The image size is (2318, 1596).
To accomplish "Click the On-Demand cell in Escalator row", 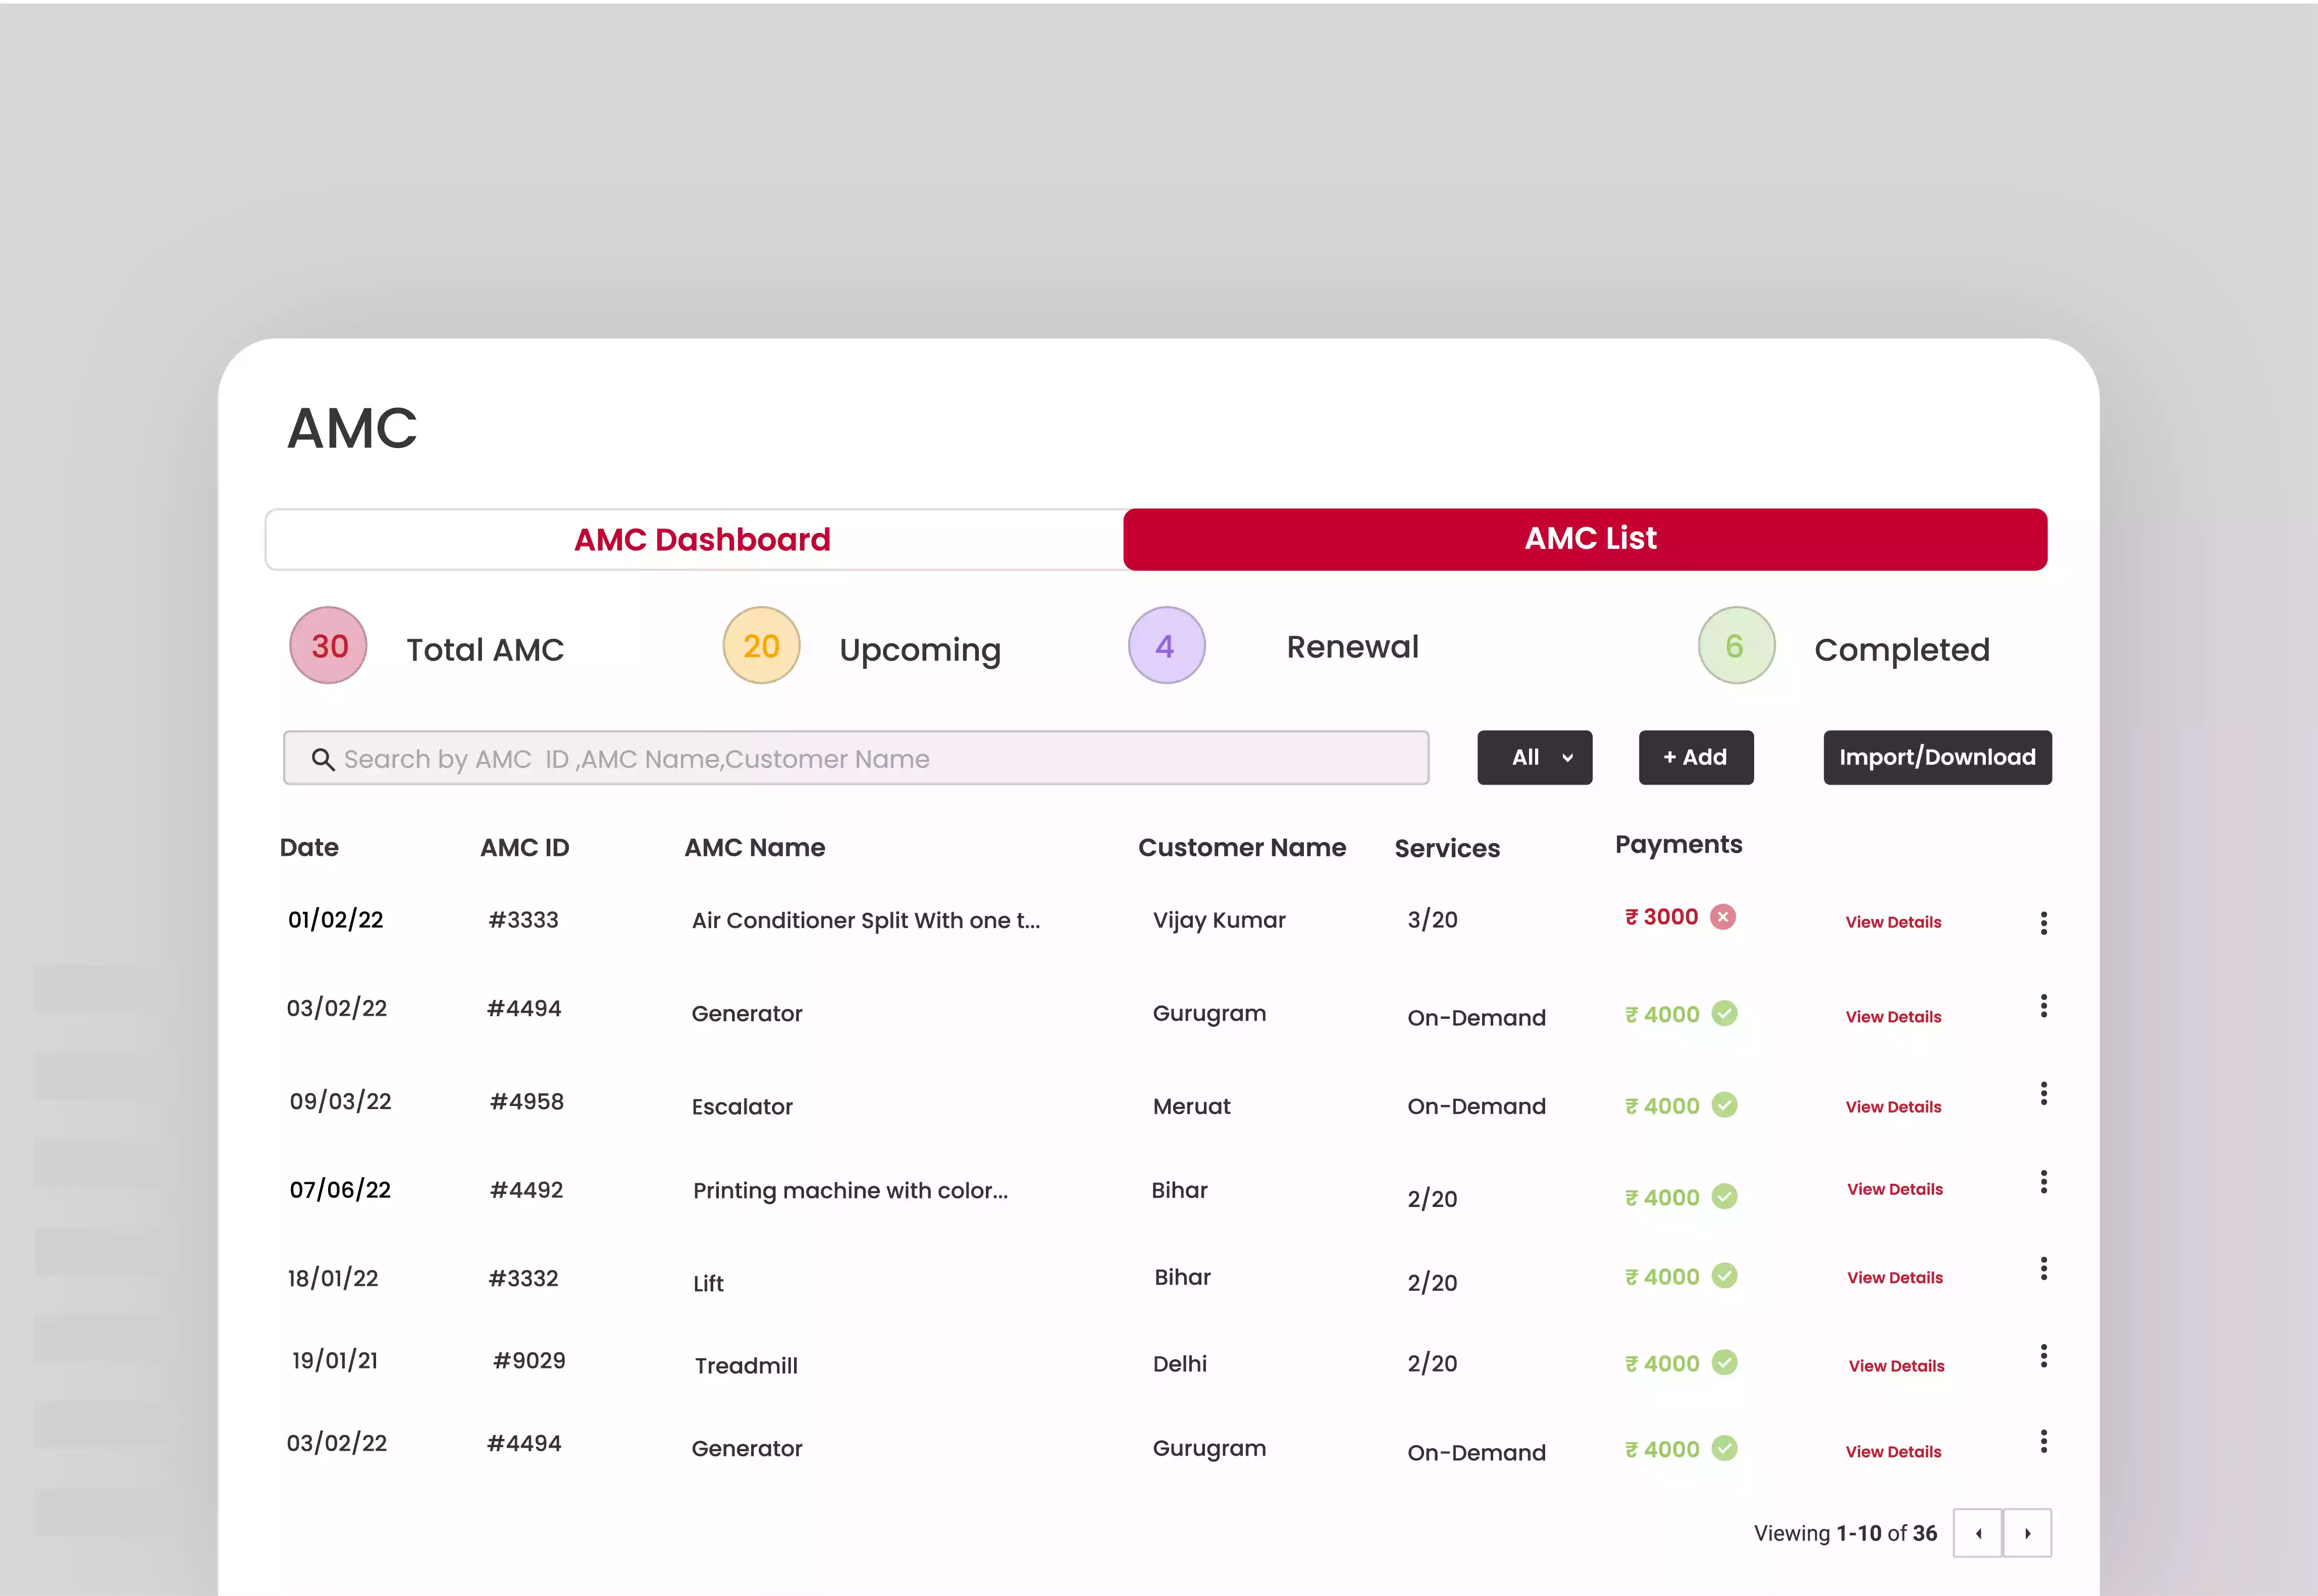I will [1477, 1107].
